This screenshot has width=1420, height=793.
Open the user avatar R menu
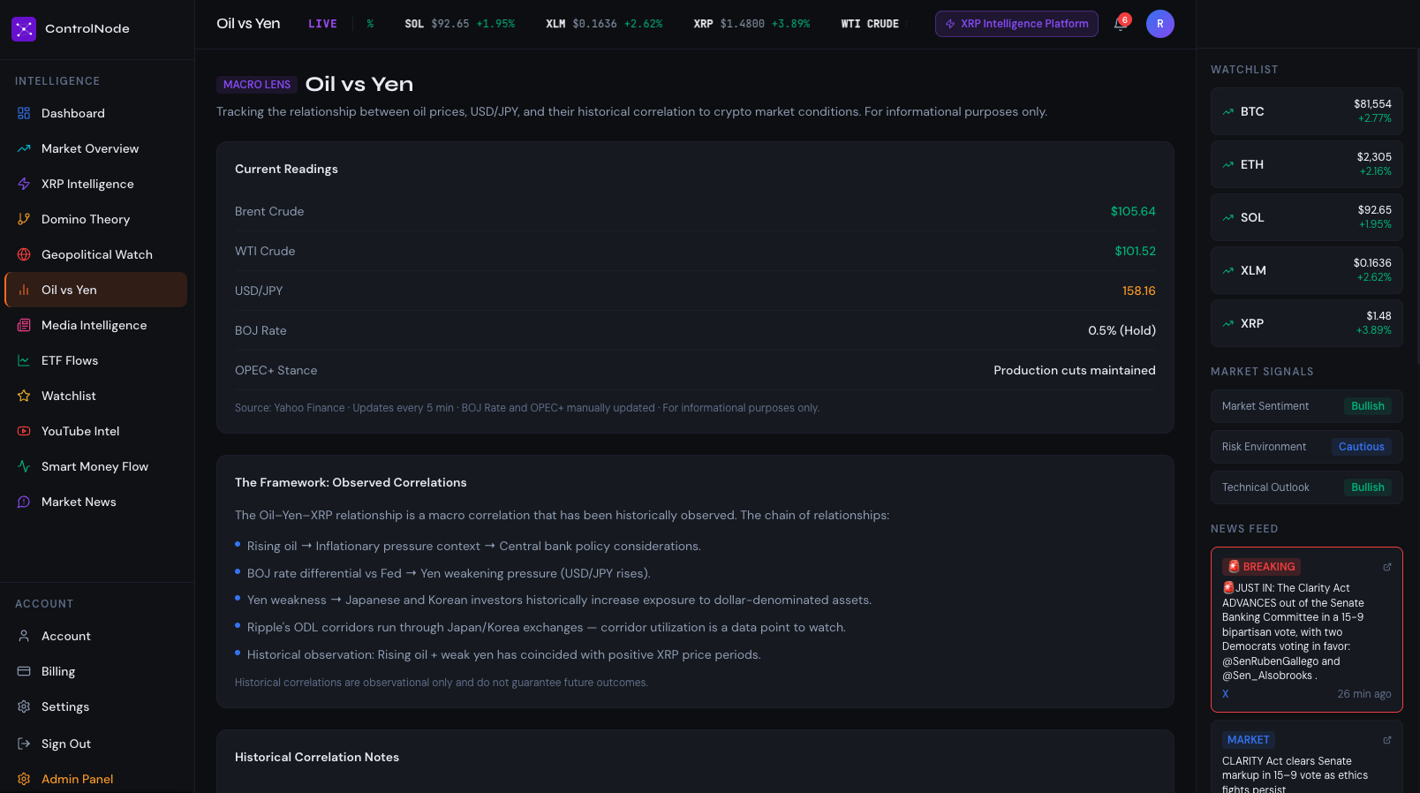coord(1160,24)
